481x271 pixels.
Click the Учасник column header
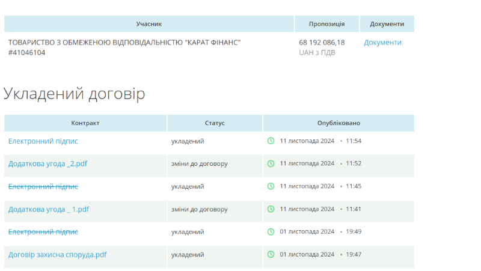click(149, 24)
